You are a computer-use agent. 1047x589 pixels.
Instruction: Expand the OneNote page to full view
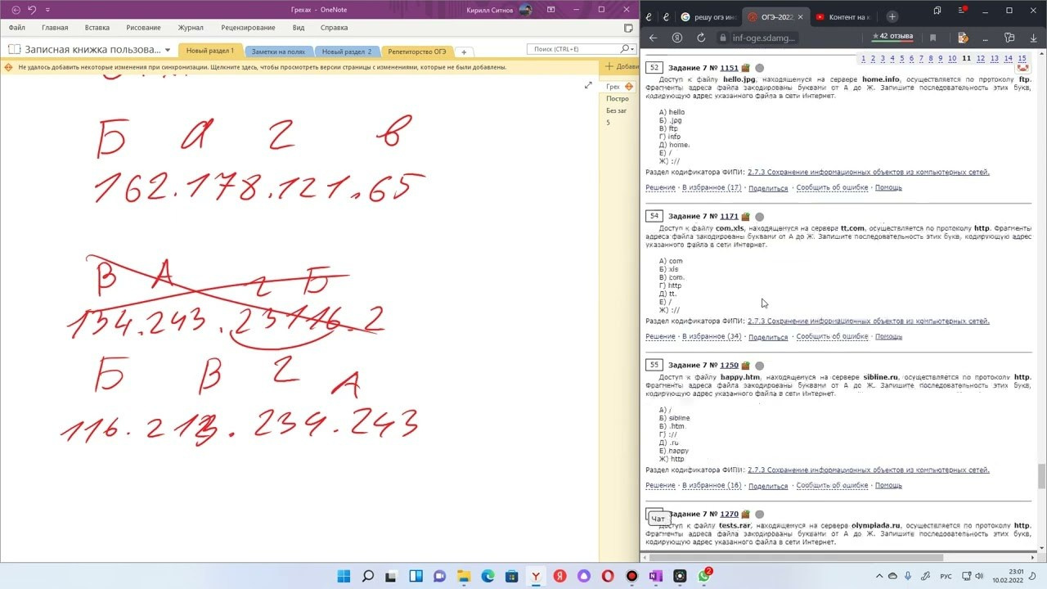588,85
